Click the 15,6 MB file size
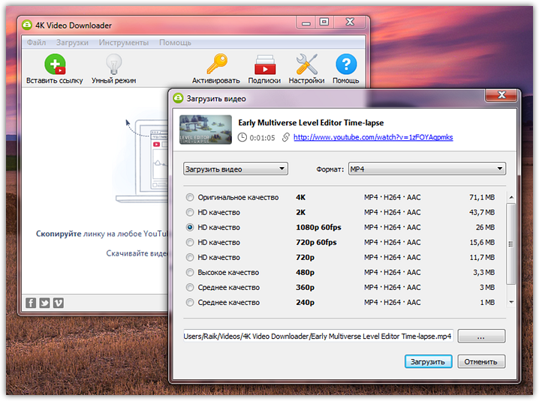Image resolution: width=539 pixels, height=401 pixels. pyautogui.click(x=482, y=242)
